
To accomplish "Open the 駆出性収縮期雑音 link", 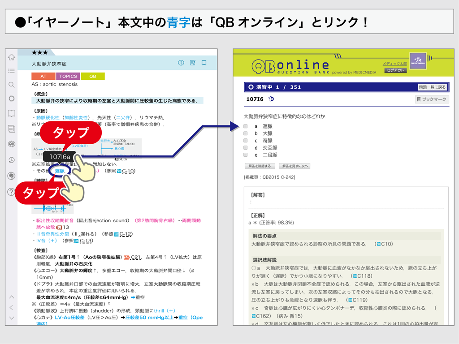I will click(55, 220).
